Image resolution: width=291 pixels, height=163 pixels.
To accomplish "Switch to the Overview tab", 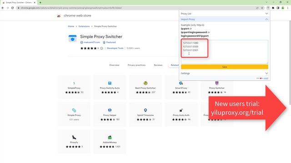I will 114,65.
